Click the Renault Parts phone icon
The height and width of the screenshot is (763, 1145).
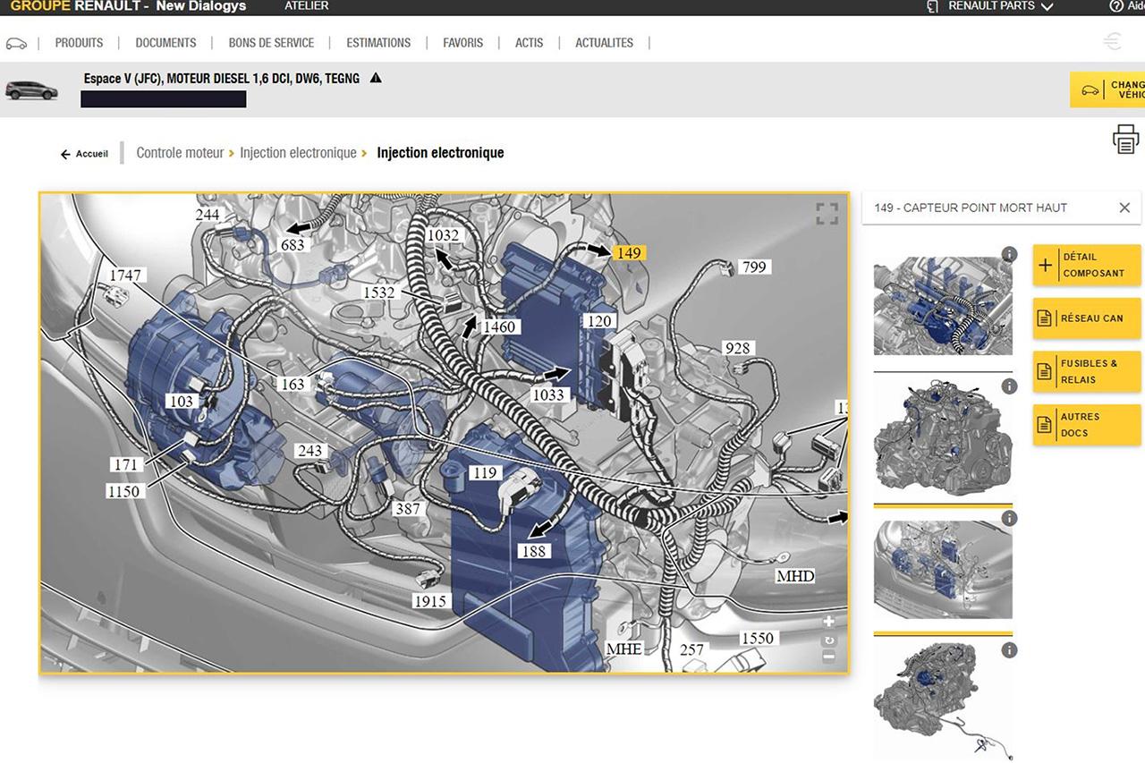click(x=932, y=6)
